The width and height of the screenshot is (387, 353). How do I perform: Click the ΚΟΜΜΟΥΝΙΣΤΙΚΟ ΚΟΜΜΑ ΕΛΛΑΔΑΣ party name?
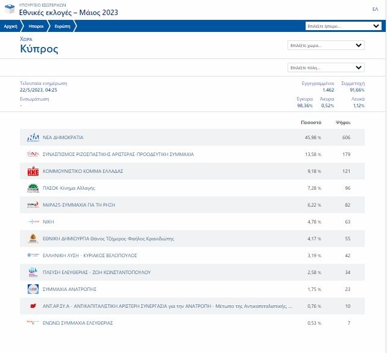(x=83, y=171)
